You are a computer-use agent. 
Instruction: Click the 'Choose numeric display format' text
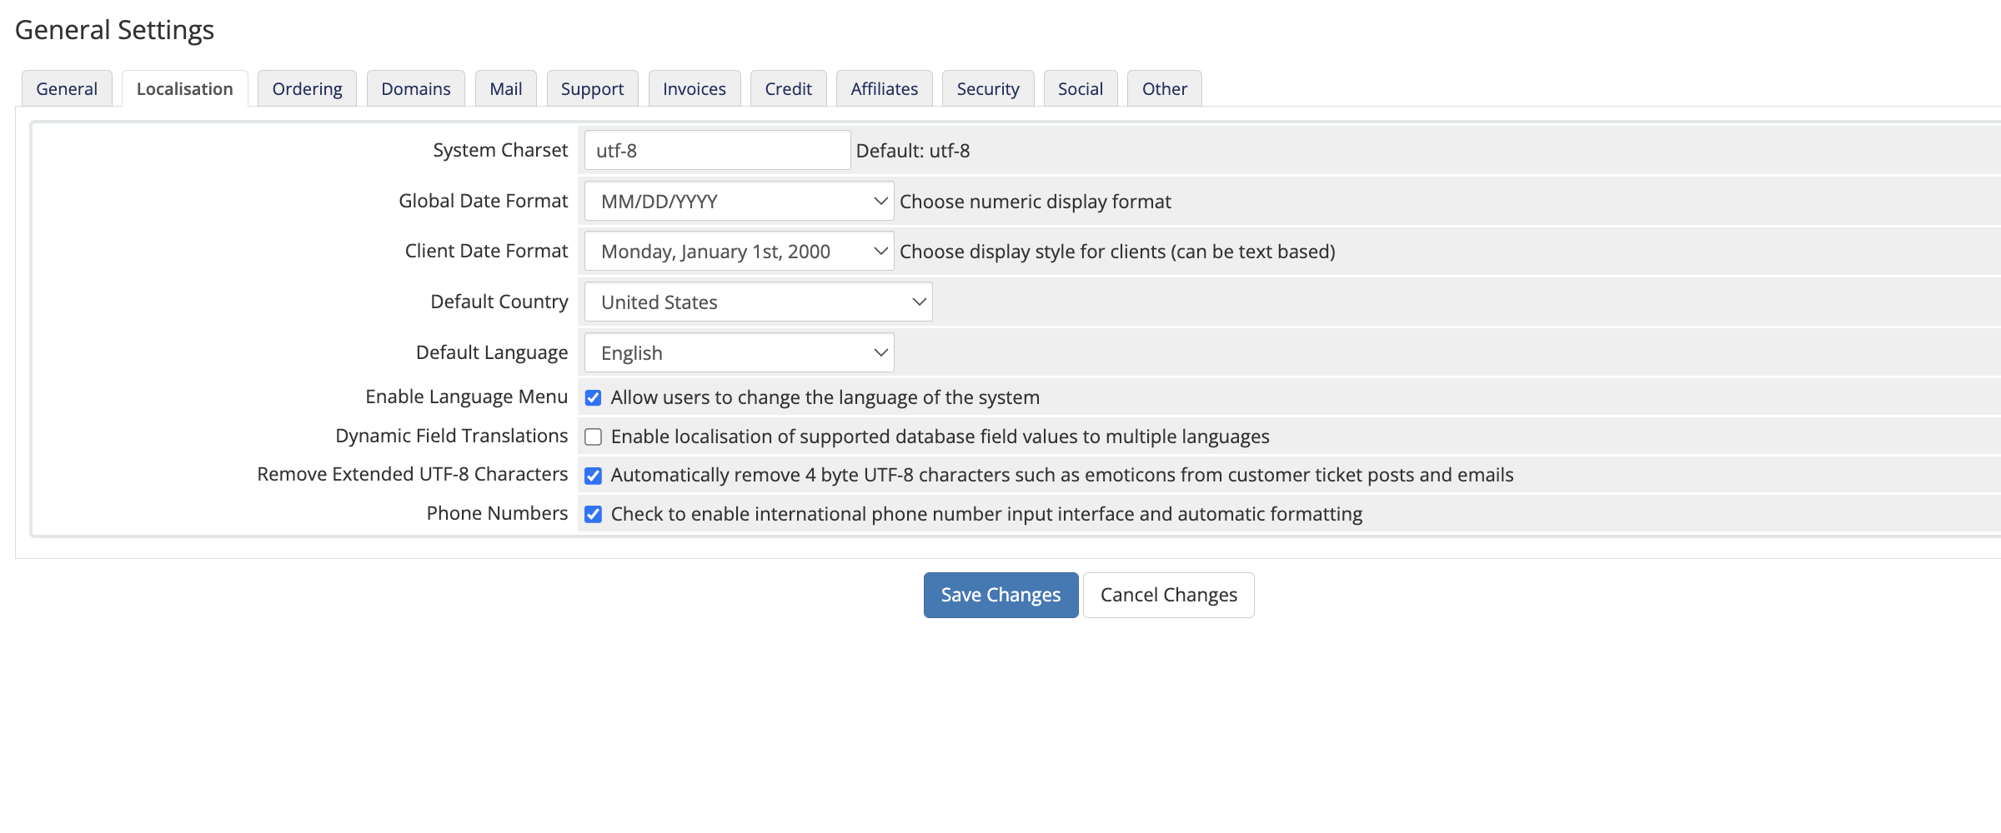pyautogui.click(x=1036, y=202)
